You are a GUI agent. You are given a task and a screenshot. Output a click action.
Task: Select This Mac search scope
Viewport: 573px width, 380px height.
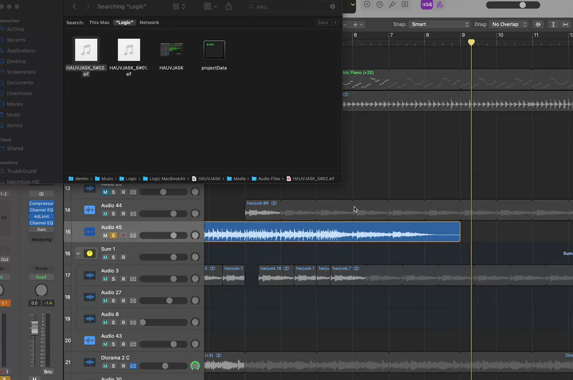[99, 23]
